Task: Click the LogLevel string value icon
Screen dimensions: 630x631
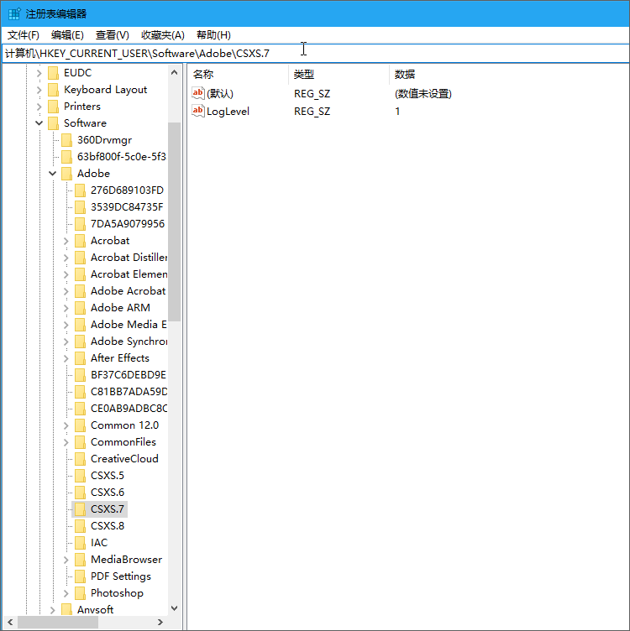Action: coord(198,111)
